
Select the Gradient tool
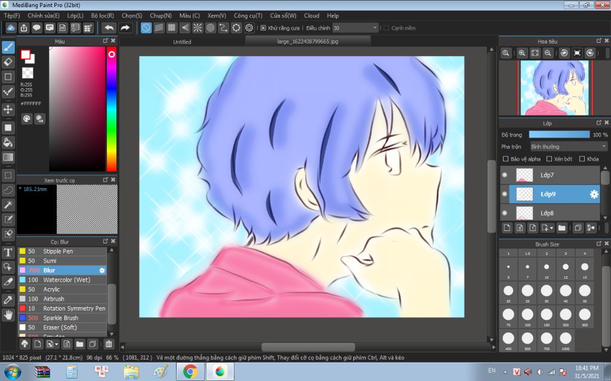[x=8, y=157]
